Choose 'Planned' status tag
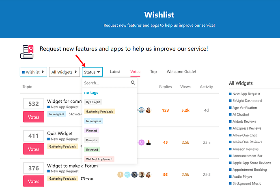280x187 pixels. [x=91, y=131]
